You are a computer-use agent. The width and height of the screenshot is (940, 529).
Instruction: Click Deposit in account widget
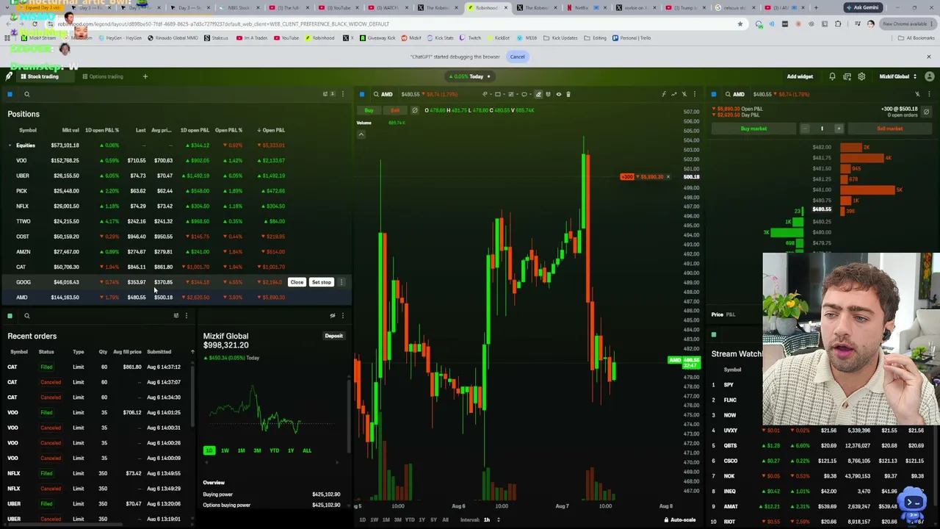click(334, 336)
